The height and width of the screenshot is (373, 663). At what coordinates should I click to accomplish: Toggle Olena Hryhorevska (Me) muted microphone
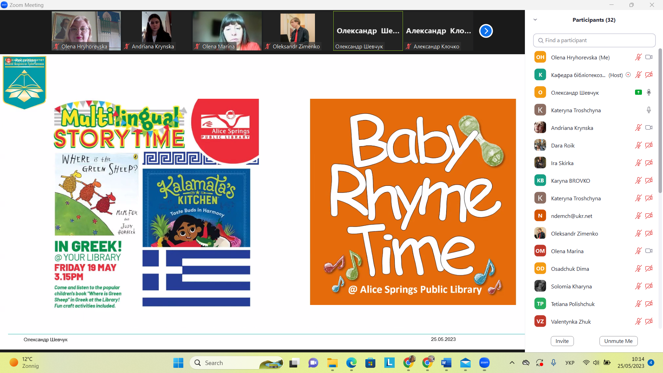coord(638,57)
